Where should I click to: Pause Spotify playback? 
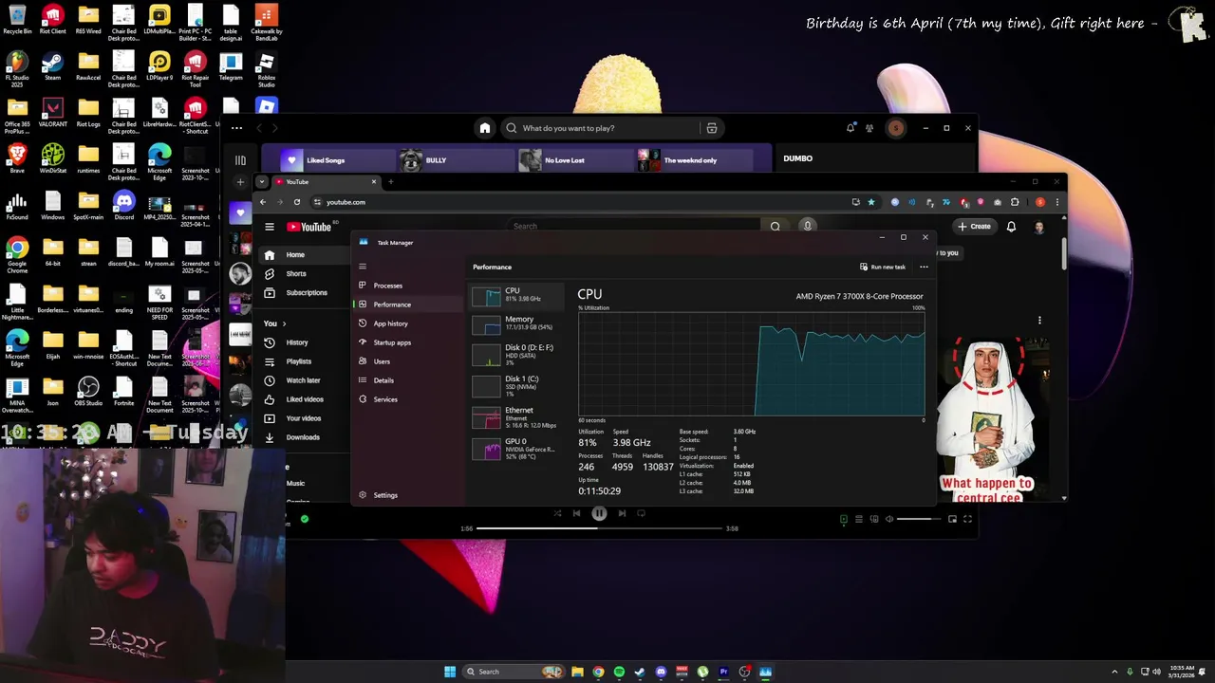(x=599, y=513)
